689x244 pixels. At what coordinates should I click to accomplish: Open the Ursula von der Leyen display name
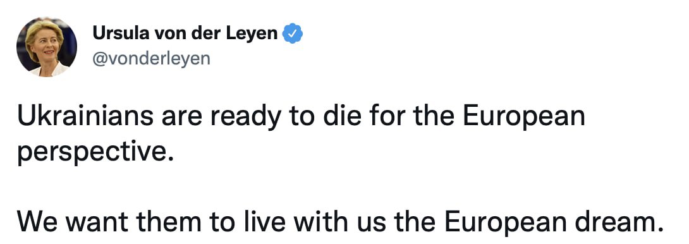point(185,34)
